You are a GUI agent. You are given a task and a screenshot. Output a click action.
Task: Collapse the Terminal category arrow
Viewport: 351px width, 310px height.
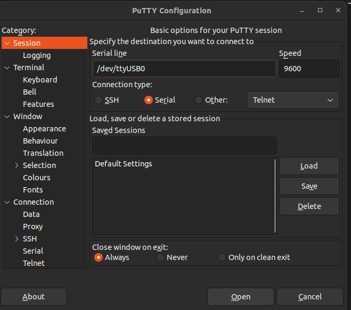pyautogui.click(x=7, y=68)
